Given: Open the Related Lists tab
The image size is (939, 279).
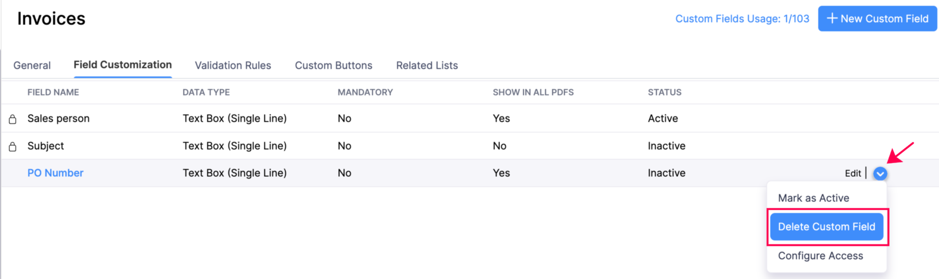Looking at the screenshot, I should (x=427, y=65).
